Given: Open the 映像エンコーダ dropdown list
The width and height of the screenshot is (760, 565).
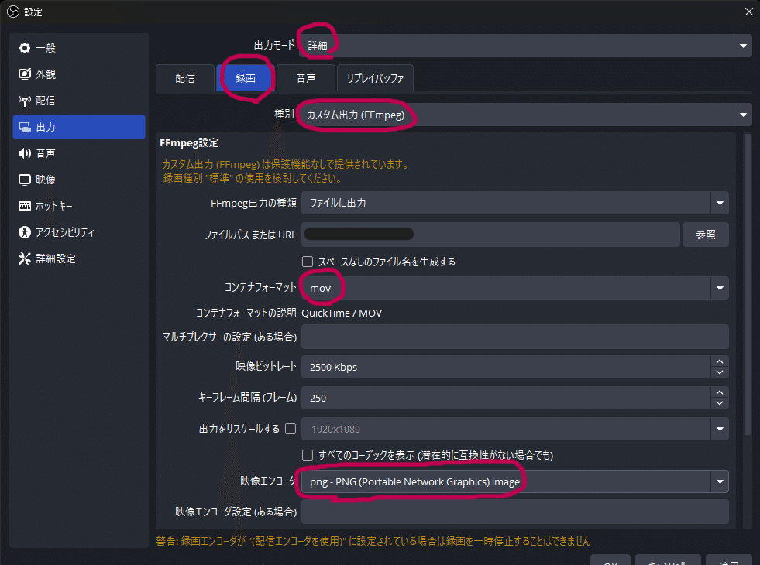Looking at the screenshot, I should click(718, 480).
